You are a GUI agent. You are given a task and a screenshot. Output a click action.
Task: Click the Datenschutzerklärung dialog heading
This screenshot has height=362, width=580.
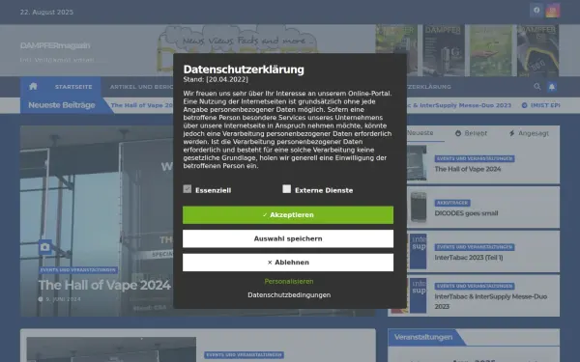point(244,70)
